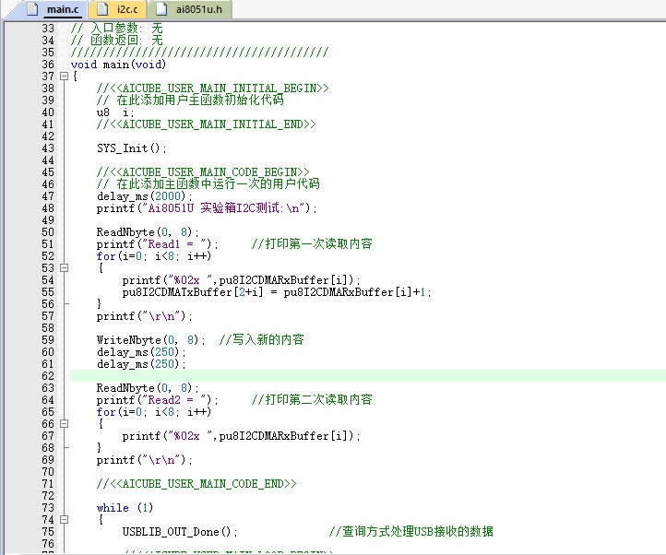Click the printf "Read1 = " statement
The height and width of the screenshot is (555, 666).
pos(157,244)
